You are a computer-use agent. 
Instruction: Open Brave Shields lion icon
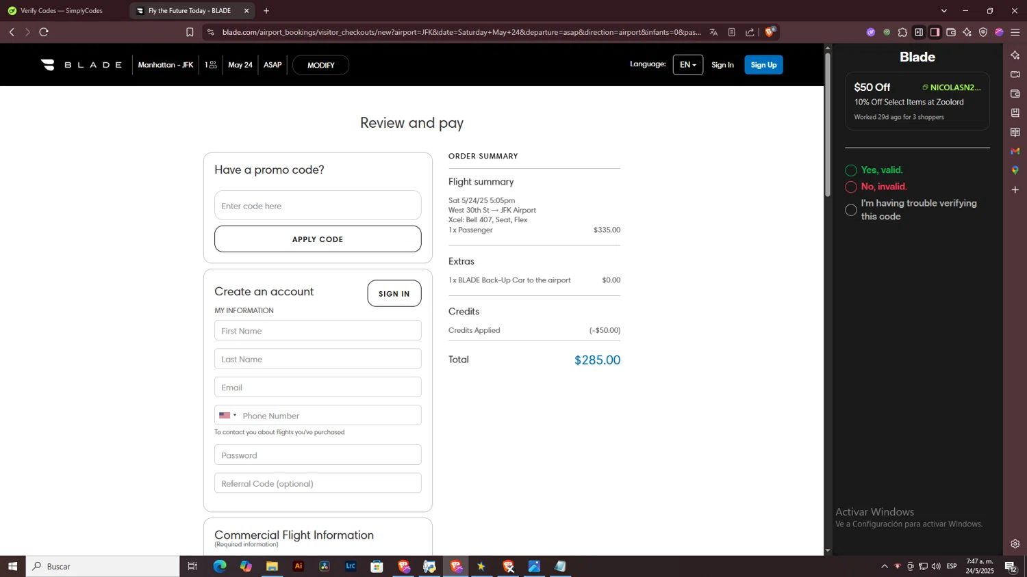pyautogui.click(x=770, y=32)
